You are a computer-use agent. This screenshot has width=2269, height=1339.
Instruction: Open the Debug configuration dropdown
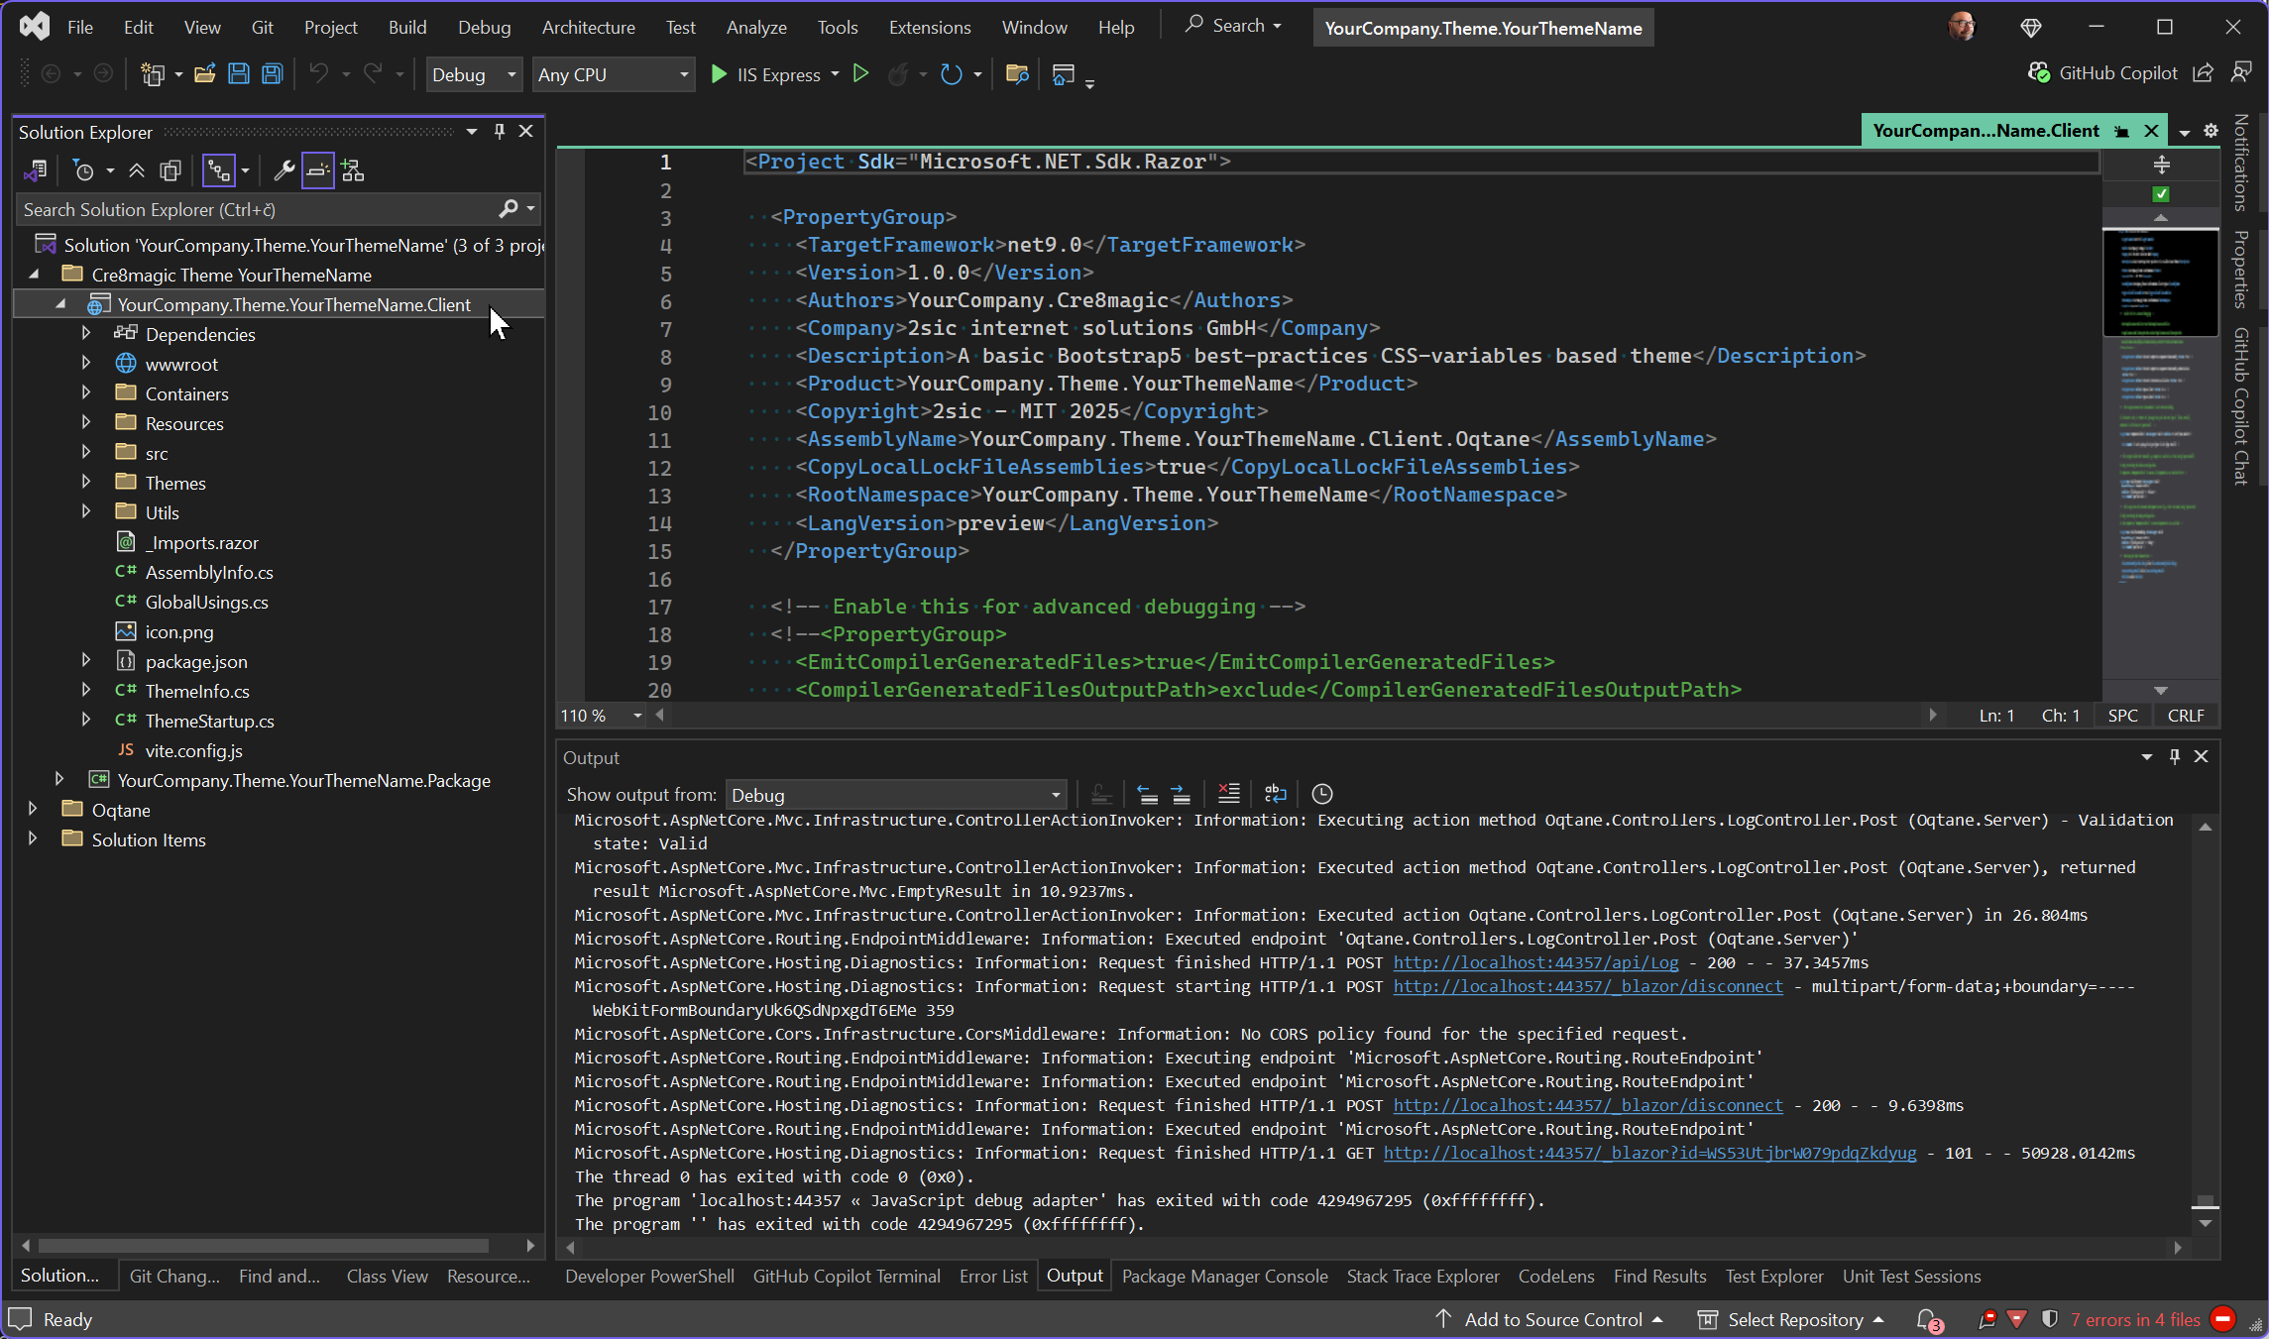[473, 74]
